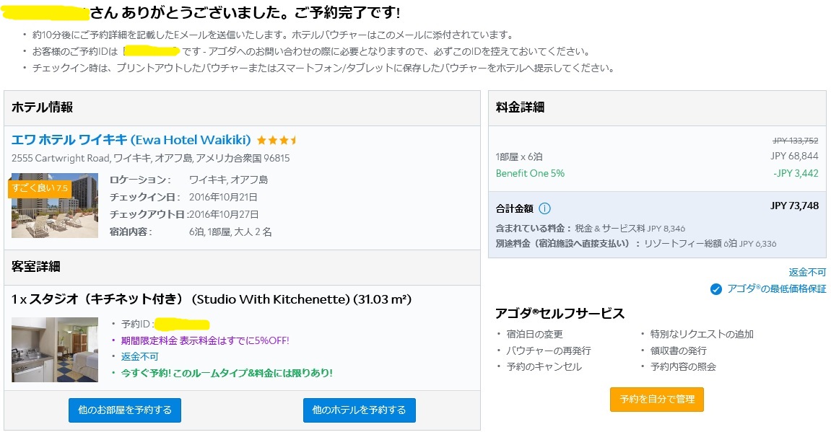Click the すごく良い 7.5 rating badge
Screen dimensions: 831x432
click(x=40, y=188)
